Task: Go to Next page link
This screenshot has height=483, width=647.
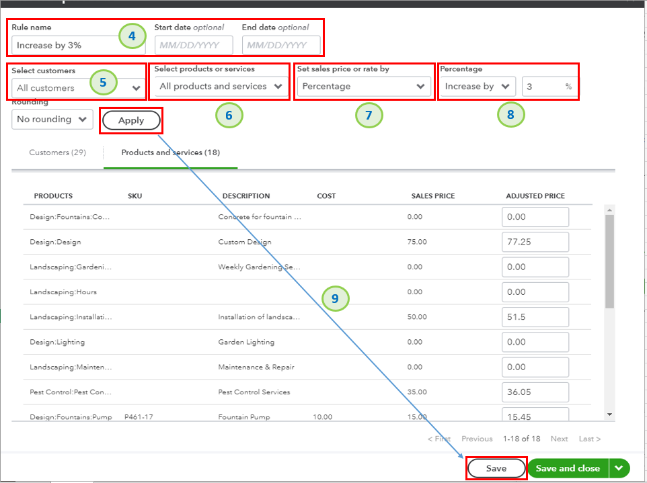Action: click(x=559, y=439)
